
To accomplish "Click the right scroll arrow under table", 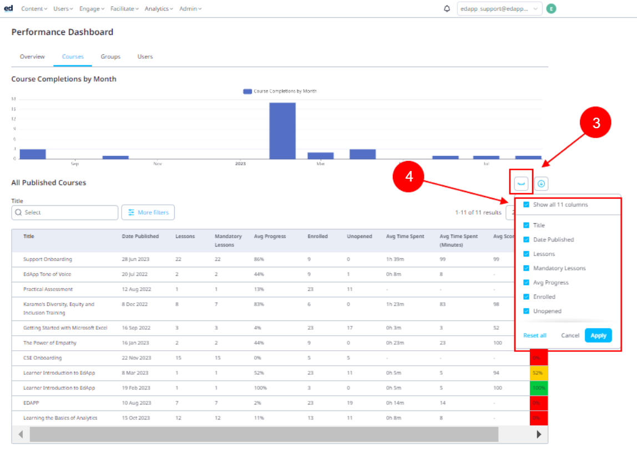I will (539, 435).
